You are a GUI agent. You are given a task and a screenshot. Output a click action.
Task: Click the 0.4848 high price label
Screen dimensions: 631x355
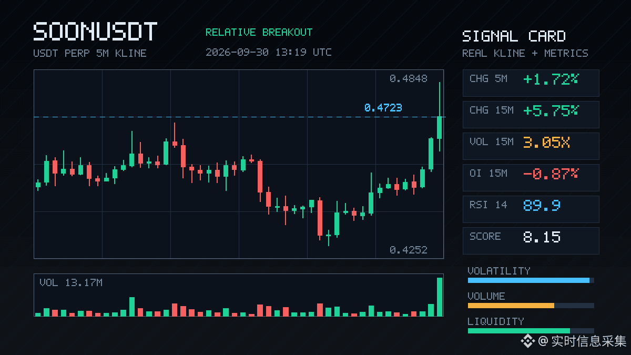click(x=409, y=78)
